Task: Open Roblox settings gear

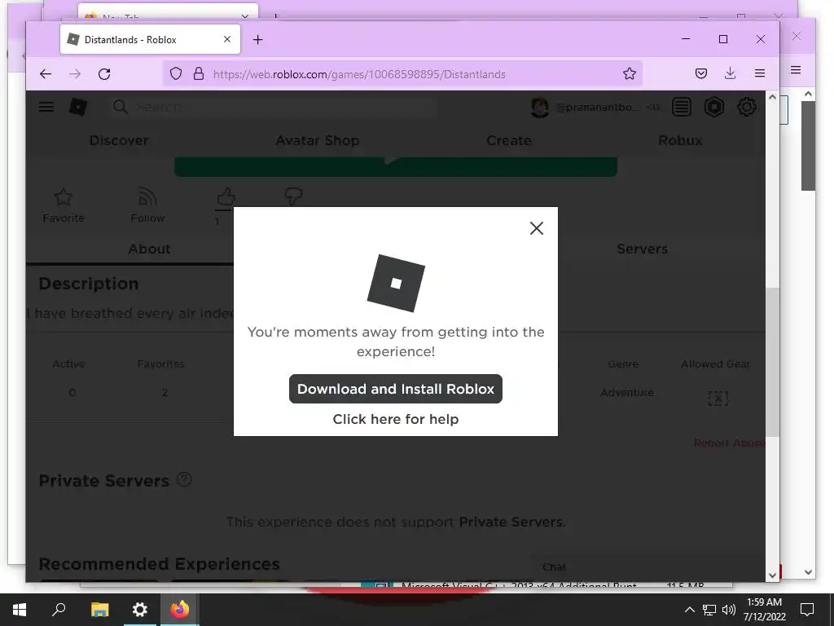Action: point(747,107)
